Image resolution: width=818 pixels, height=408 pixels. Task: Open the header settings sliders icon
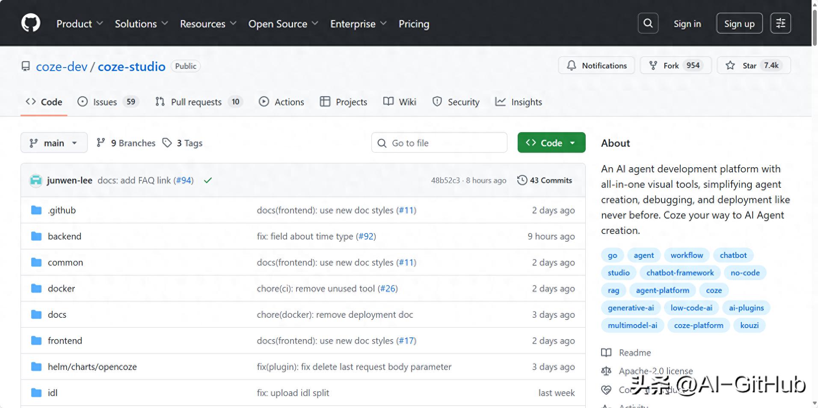pos(780,23)
